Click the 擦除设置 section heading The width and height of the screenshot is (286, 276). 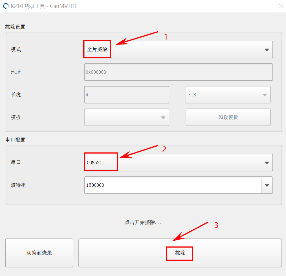pyautogui.click(x=15, y=27)
